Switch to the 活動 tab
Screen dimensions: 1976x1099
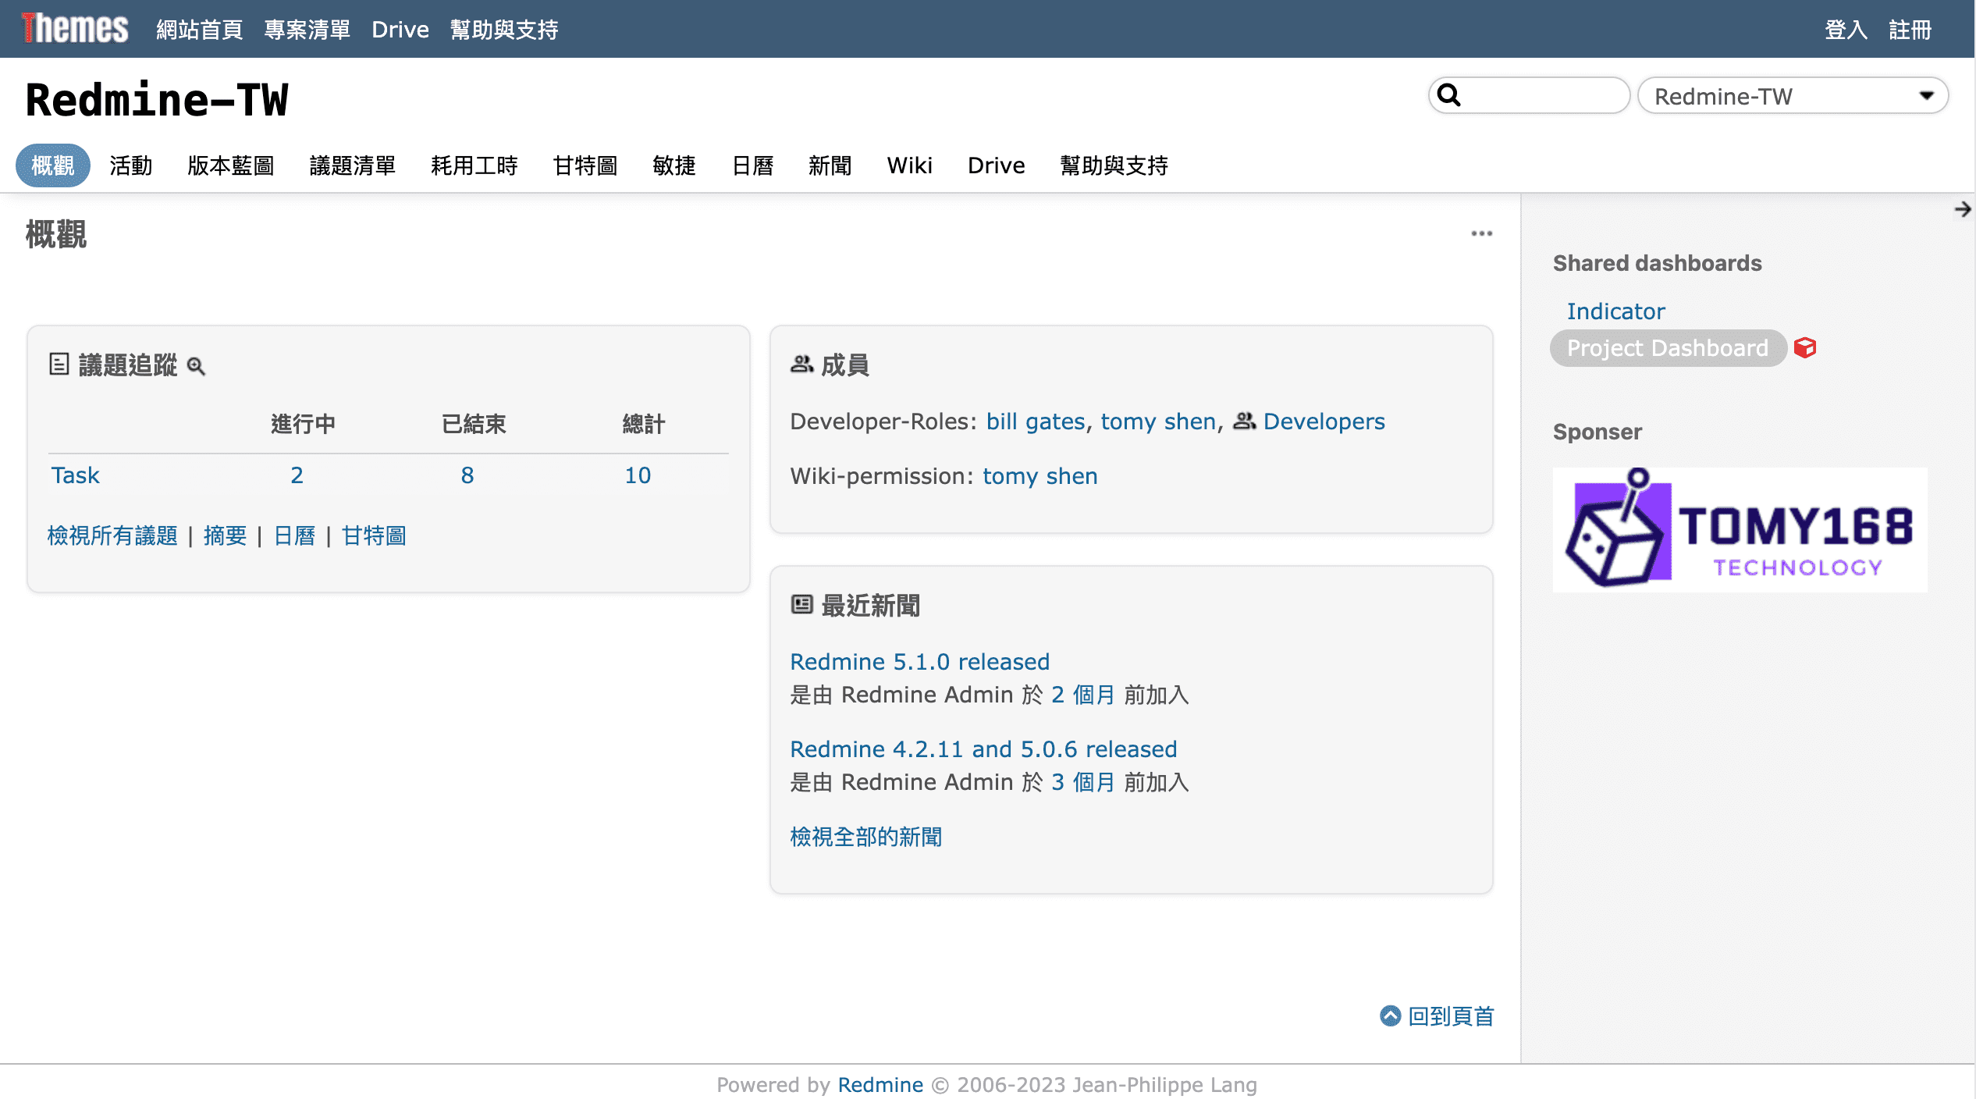tap(131, 165)
